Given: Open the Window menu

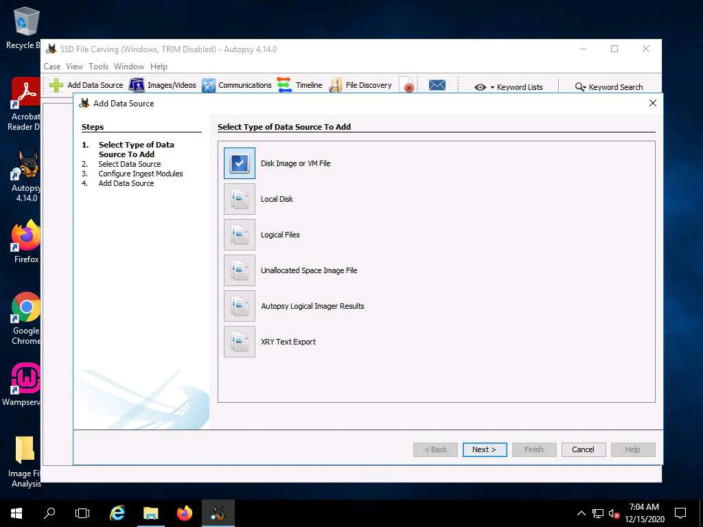Looking at the screenshot, I should click(x=129, y=67).
